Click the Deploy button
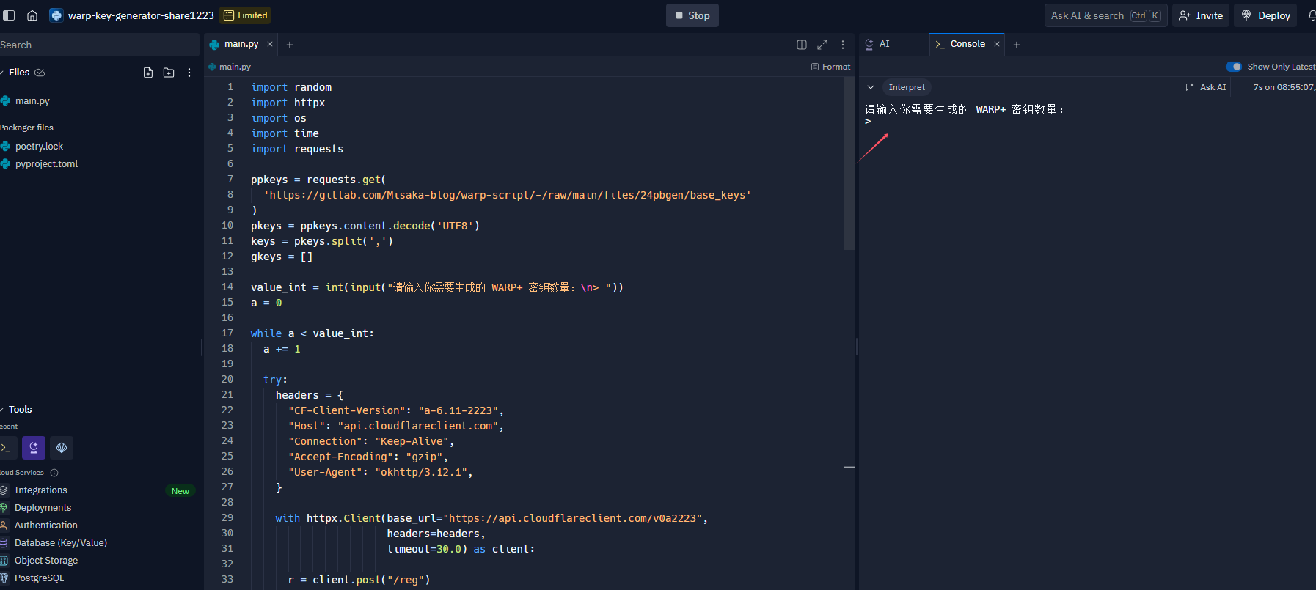This screenshot has width=1316, height=590. click(x=1266, y=15)
